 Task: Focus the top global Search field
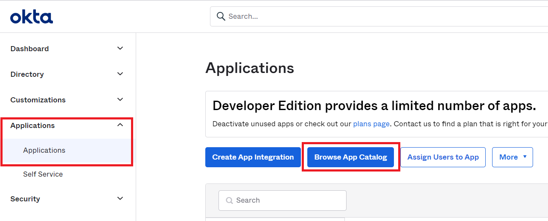[379, 16]
